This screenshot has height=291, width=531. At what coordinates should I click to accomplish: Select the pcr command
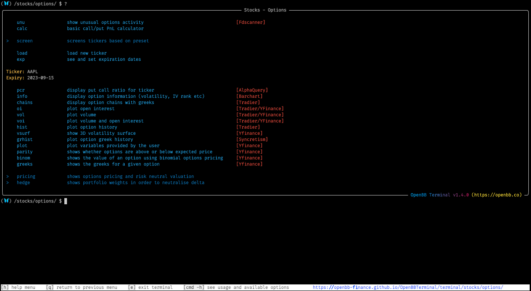coord(21,90)
